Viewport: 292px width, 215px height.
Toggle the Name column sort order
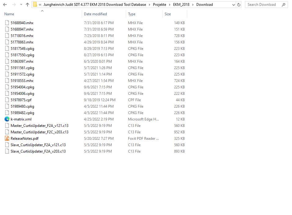point(9,14)
